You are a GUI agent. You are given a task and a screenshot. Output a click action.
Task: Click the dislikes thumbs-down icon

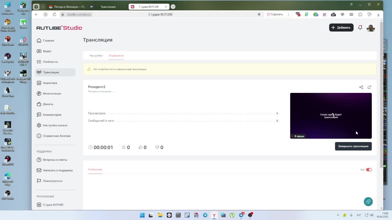157,147
